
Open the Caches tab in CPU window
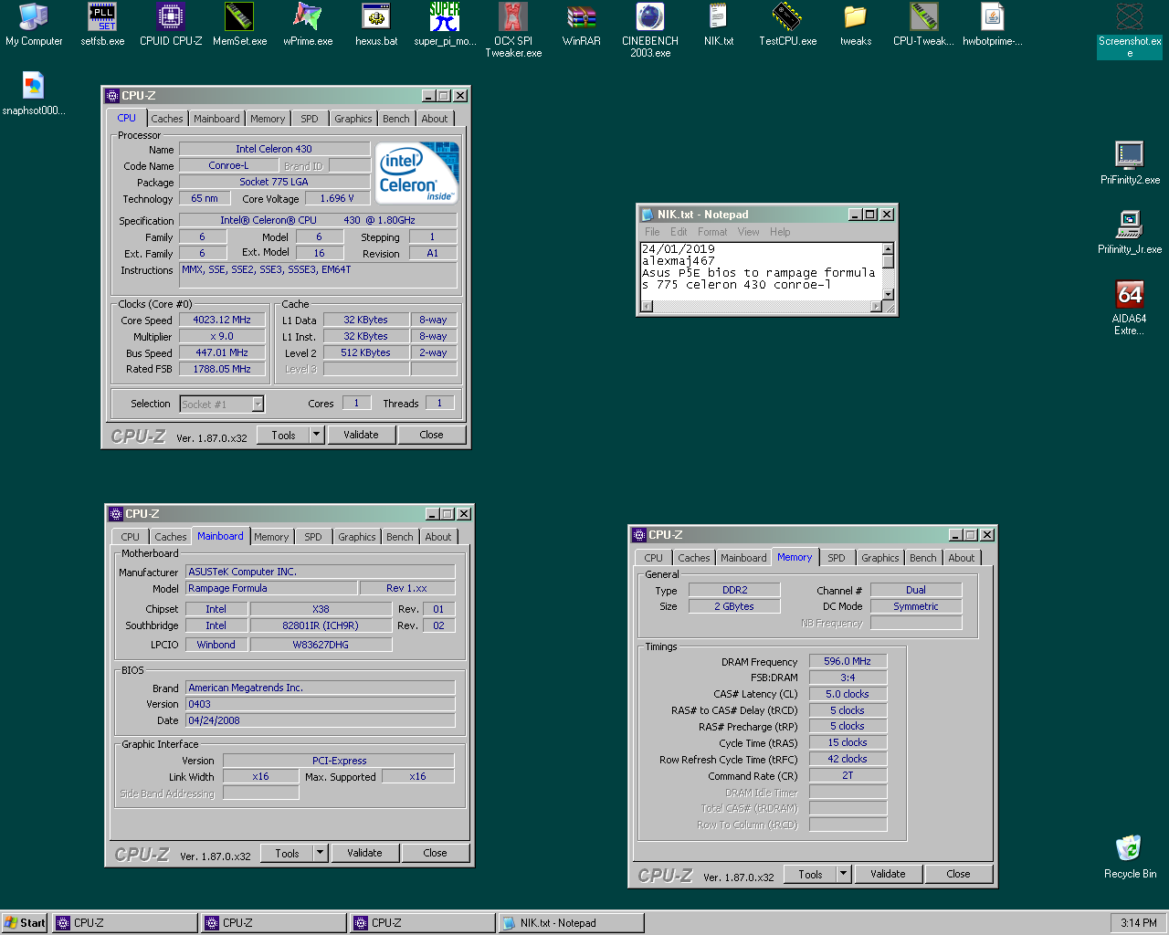166,119
